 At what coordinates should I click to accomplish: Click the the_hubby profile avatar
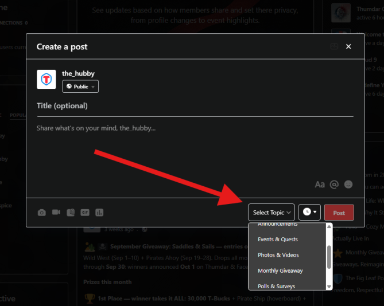tap(46, 80)
